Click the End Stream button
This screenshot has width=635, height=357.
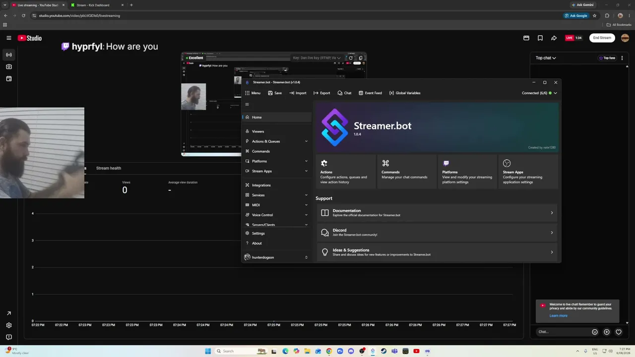pyautogui.click(x=602, y=38)
